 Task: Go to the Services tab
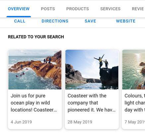tap(110, 9)
